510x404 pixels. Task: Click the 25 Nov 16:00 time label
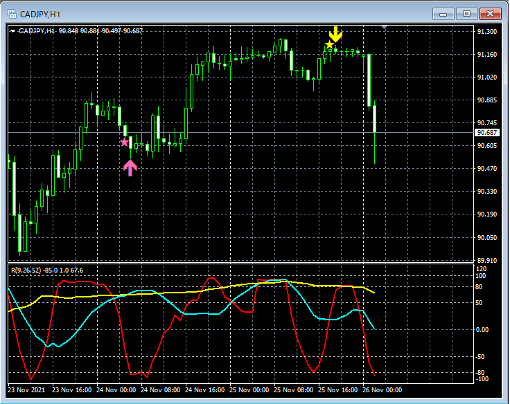337,389
